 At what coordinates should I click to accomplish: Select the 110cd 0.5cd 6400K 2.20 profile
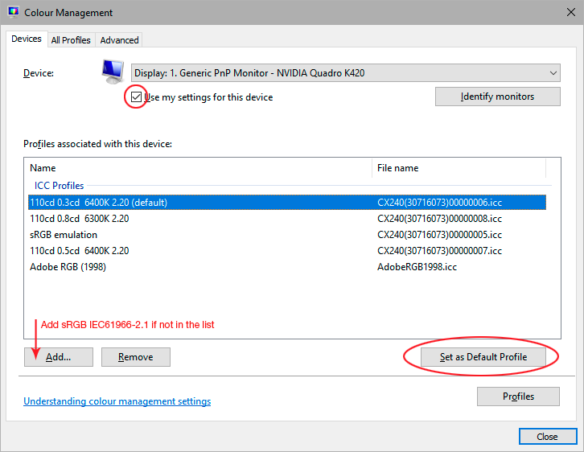click(79, 251)
